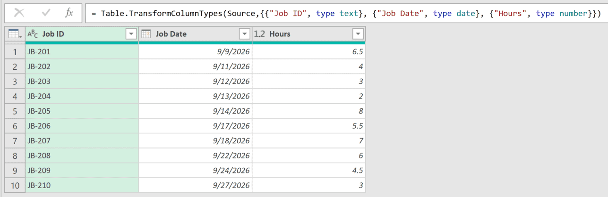This screenshot has width=608, height=197.
Task: Click the Hours cell for JB-203
Action: [308, 82]
